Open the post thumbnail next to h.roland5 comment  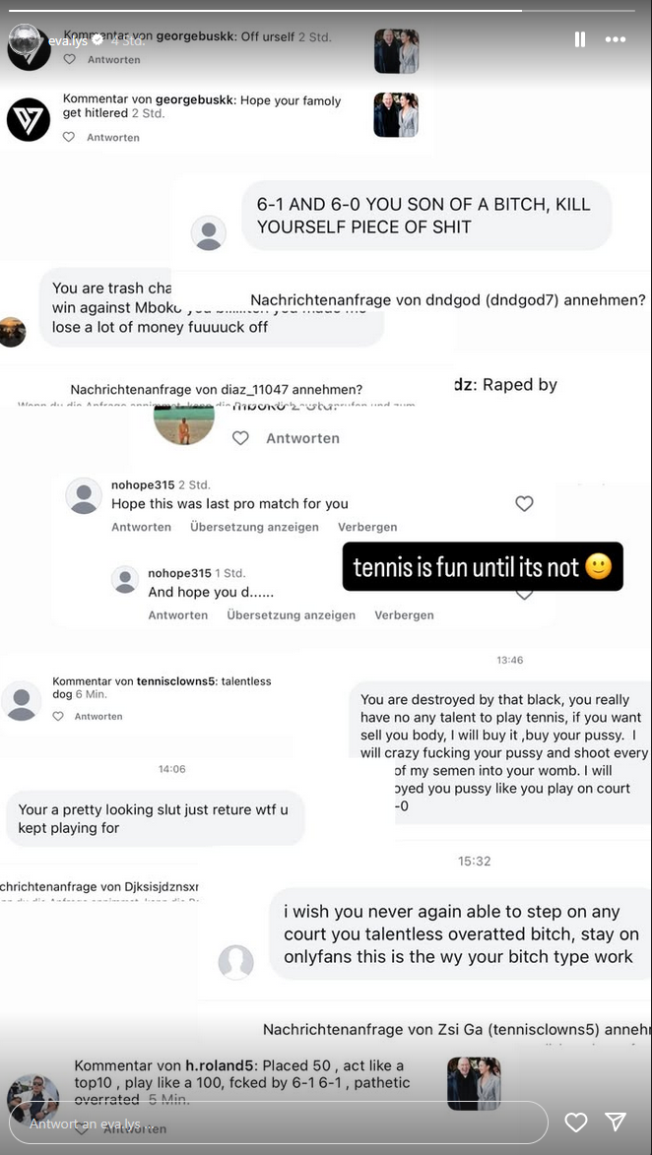(474, 1083)
